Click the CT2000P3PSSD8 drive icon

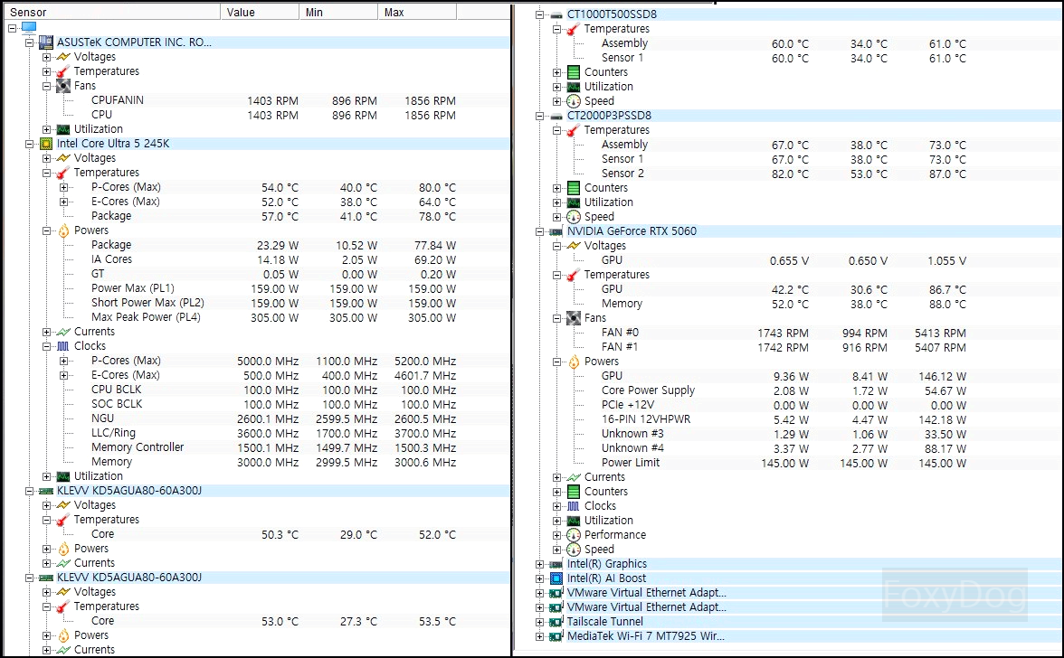coord(556,116)
